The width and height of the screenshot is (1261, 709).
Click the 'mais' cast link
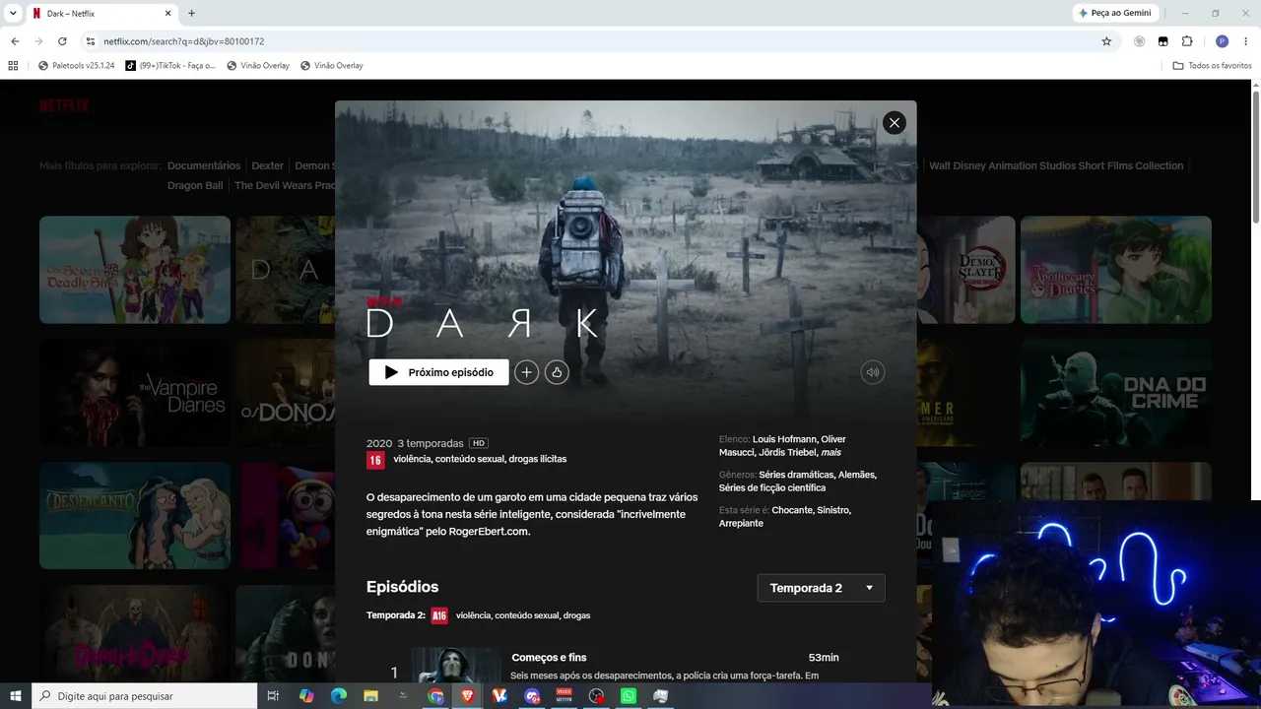[830, 453]
